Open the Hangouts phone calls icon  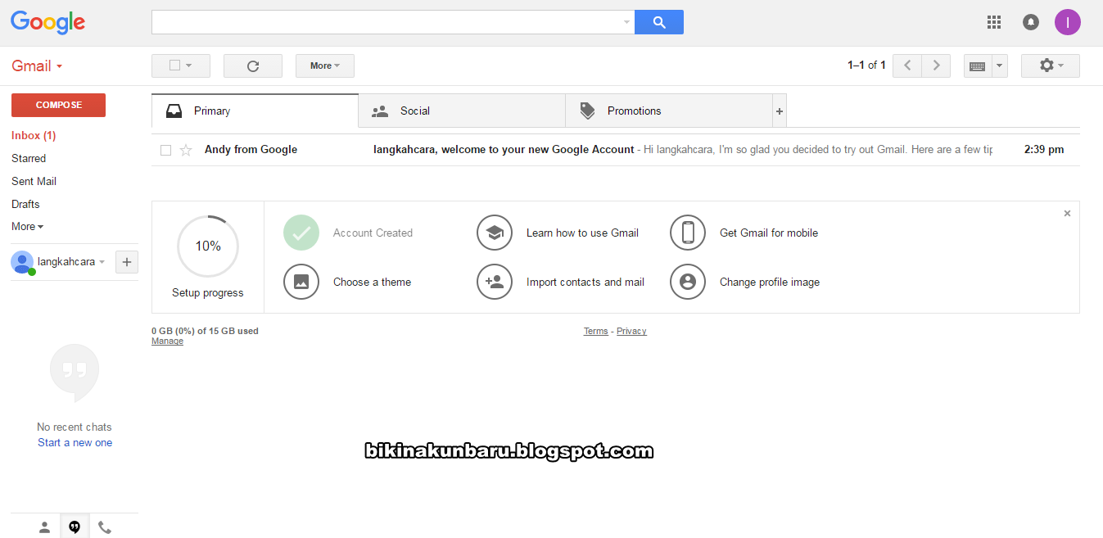(104, 527)
